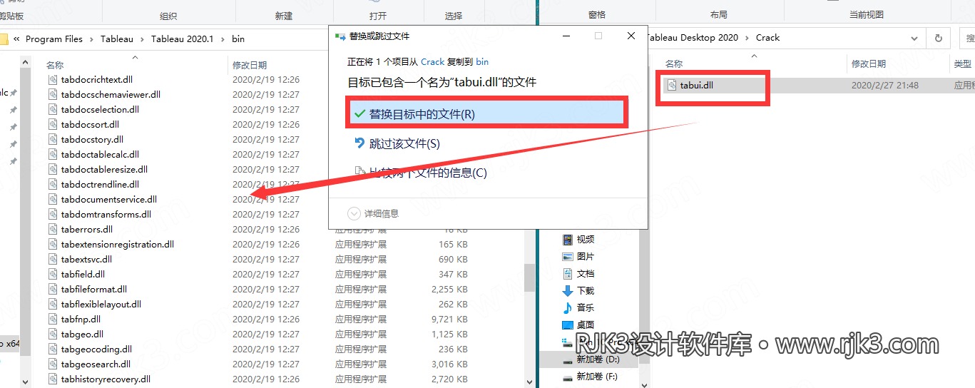The height and width of the screenshot is (388, 975).
Task: Sort right window by 类型 column
Action: (x=962, y=63)
